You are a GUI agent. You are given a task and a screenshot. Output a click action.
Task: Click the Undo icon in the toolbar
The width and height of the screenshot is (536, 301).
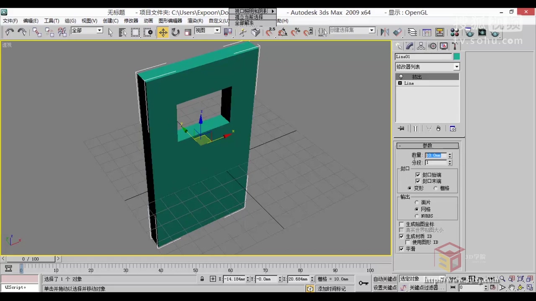(x=10, y=32)
